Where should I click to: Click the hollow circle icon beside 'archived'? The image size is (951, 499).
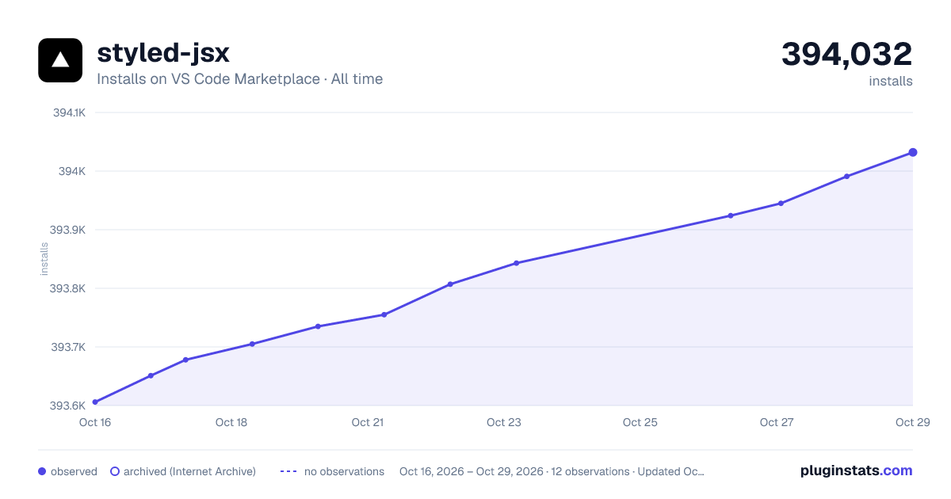tap(115, 471)
